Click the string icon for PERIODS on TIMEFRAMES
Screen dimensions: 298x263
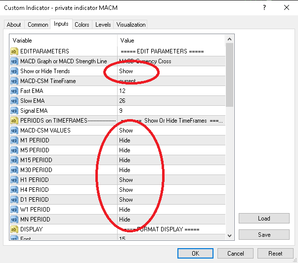[14, 121]
